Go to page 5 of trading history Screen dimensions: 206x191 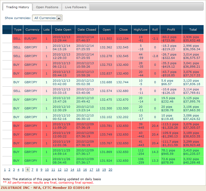pyautogui.click(x=23, y=170)
